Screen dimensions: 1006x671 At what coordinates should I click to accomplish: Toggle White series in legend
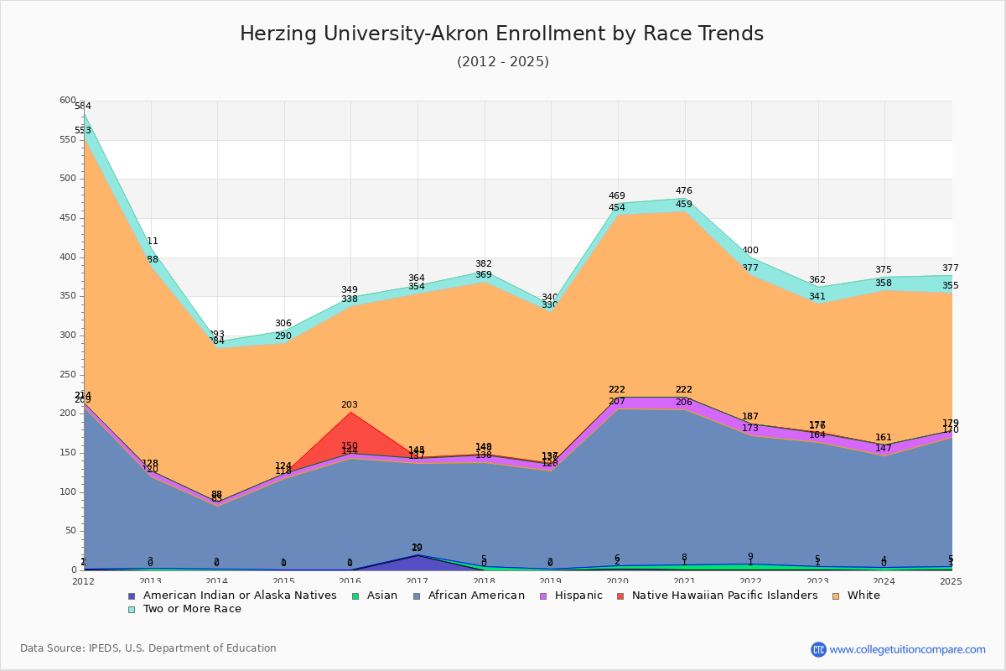pyautogui.click(x=856, y=596)
